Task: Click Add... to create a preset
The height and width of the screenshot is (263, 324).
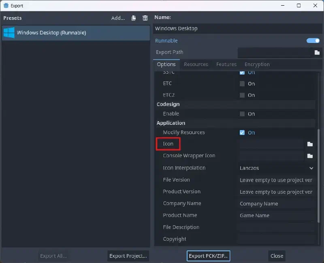Action: tap(118, 18)
